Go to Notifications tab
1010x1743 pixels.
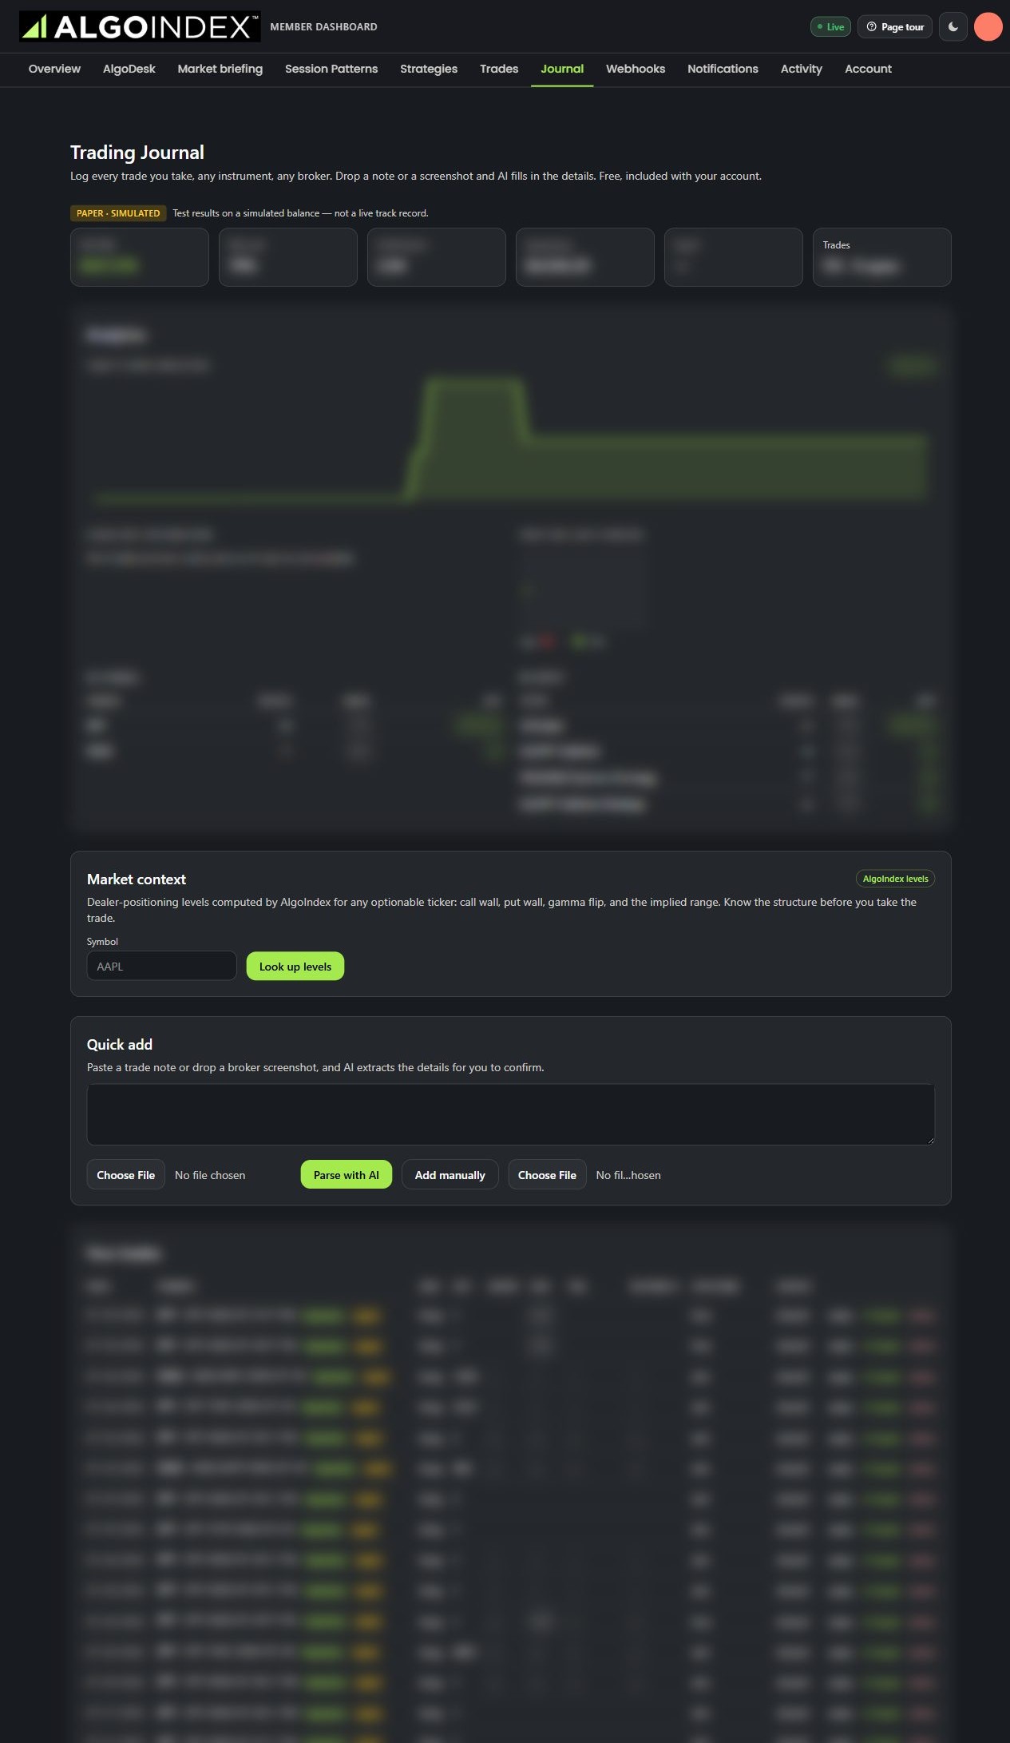[x=723, y=69]
